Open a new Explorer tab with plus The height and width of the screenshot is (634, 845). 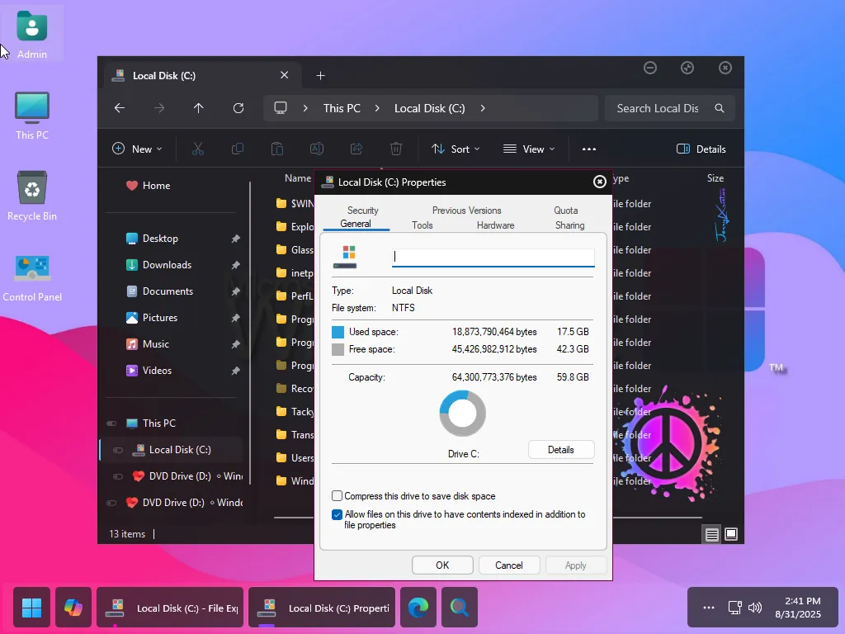pyautogui.click(x=321, y=75)
